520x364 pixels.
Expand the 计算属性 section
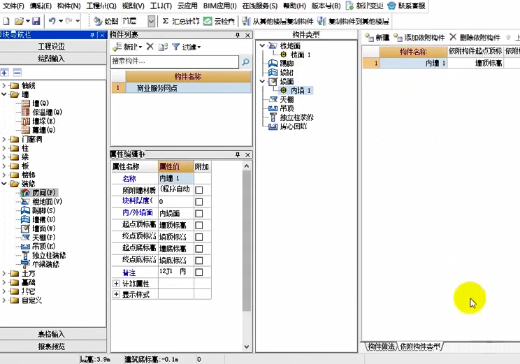pyautogui.click(x=116, y=284)
